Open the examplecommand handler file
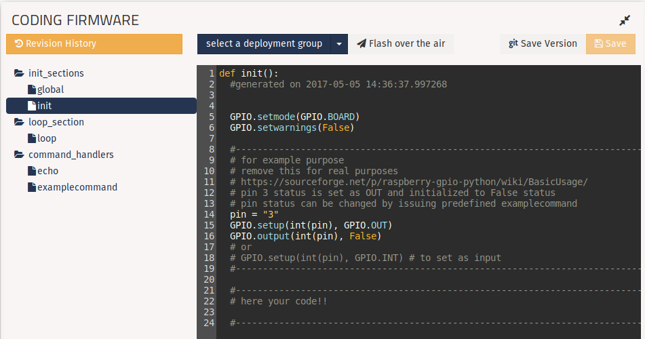Screen dimensions: 645x339 (77, 188)
